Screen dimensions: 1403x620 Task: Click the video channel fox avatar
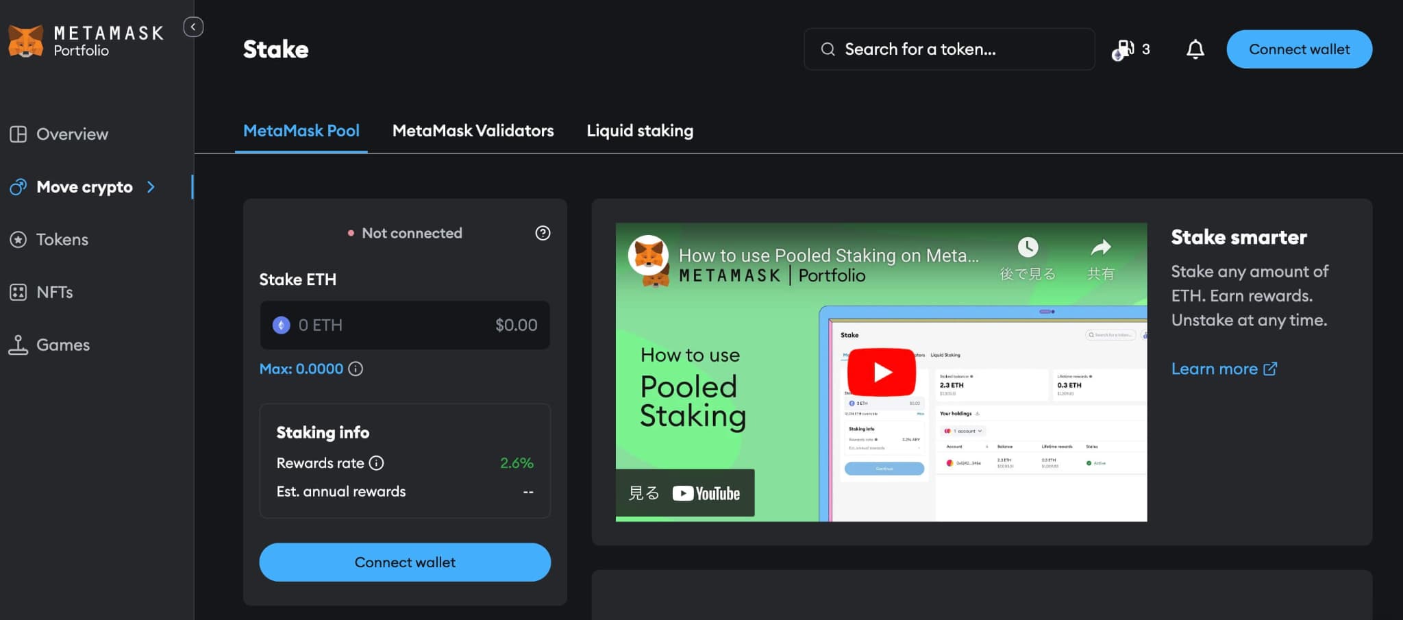[648, 255]
